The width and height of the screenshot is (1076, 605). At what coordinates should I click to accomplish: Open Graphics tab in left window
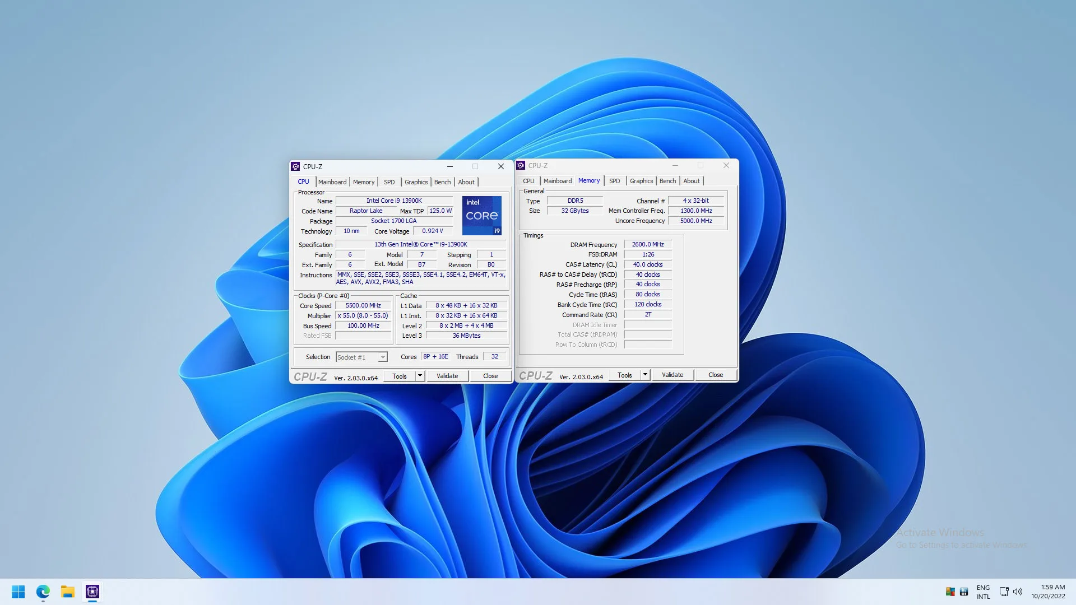tap(416, 182)
